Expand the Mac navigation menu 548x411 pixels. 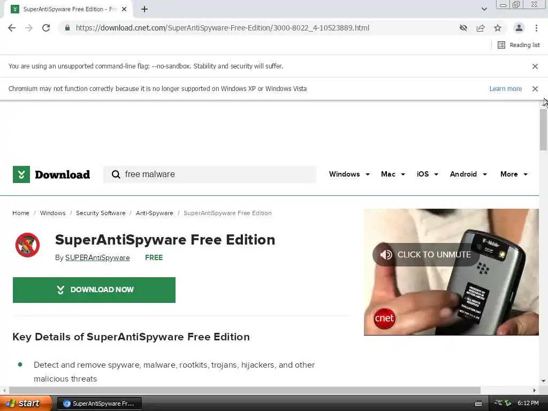(x=393, y=174)
